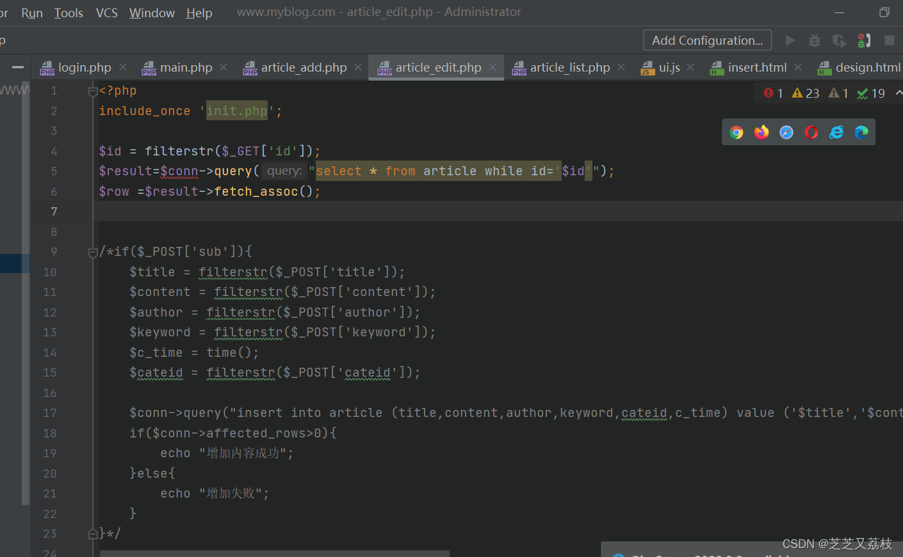Click the echo "增加失败" statement

point(215,493)
